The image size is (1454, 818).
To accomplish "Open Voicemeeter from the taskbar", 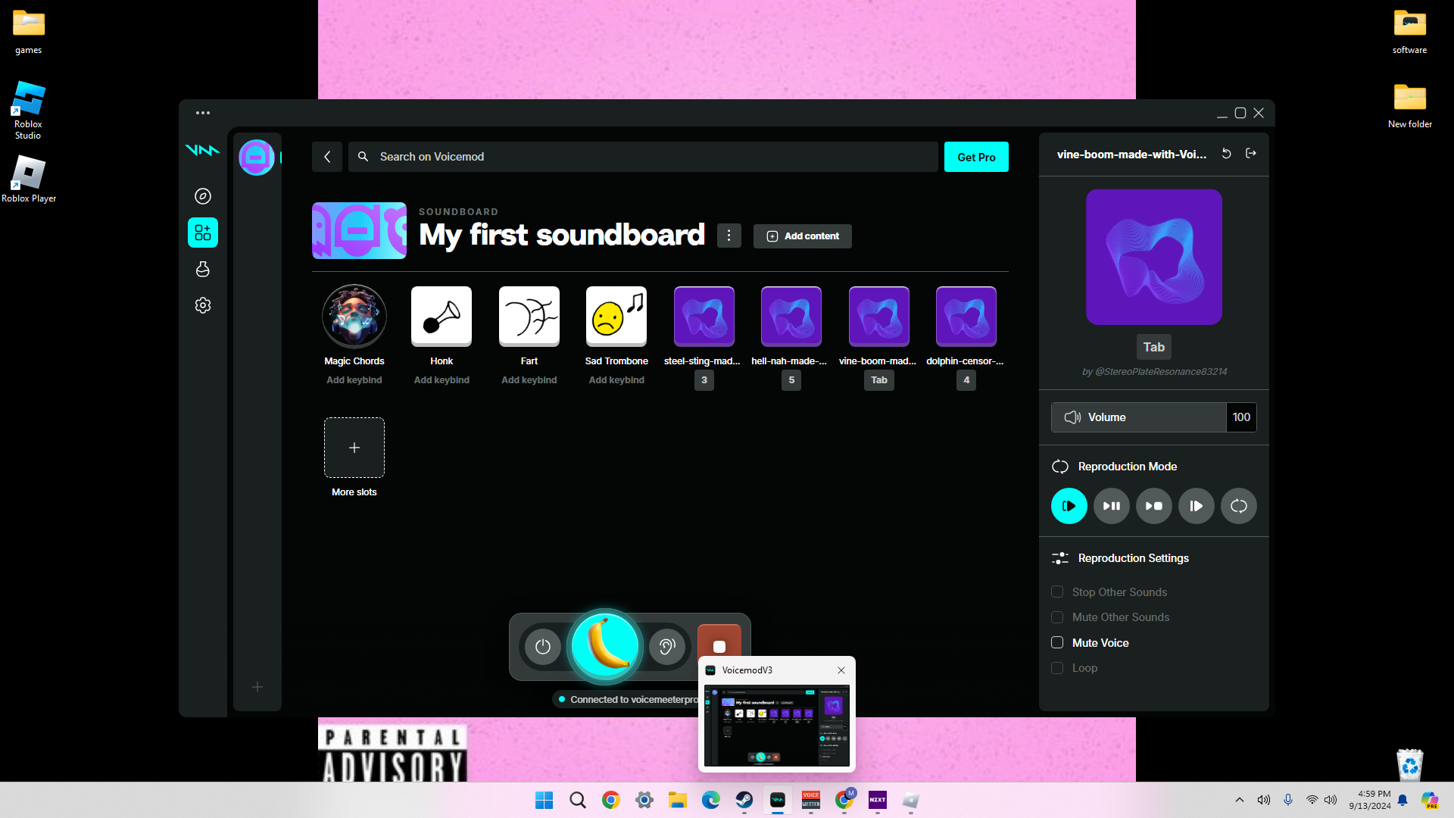I will coord(811,801).
